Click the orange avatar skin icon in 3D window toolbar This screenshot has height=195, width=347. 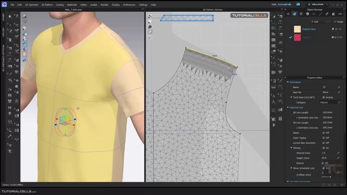pyautogui.click(x=24, y=54)
